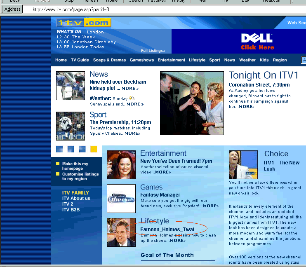Click the Games section heading

tap(151, 187)
